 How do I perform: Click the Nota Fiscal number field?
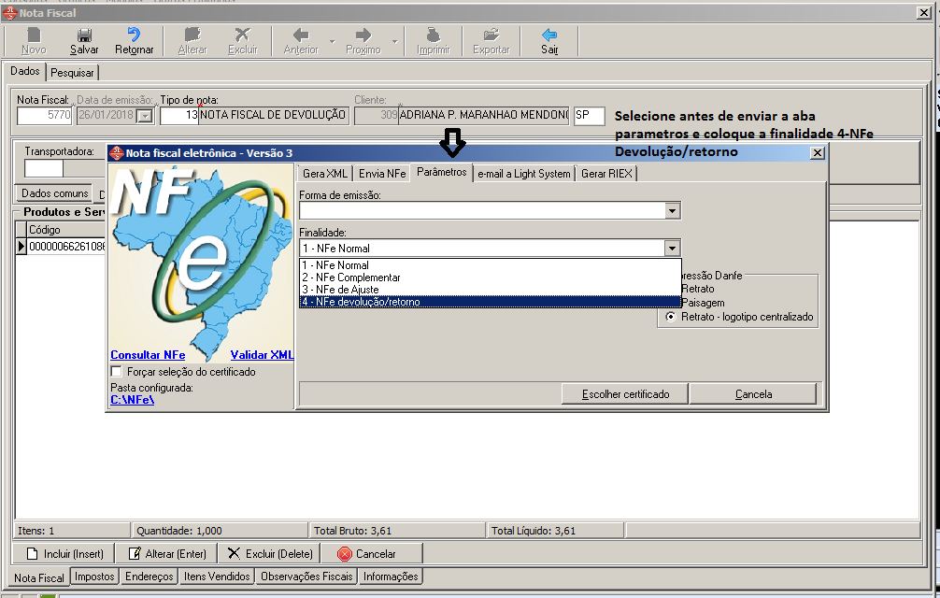(x=44, y=115)
